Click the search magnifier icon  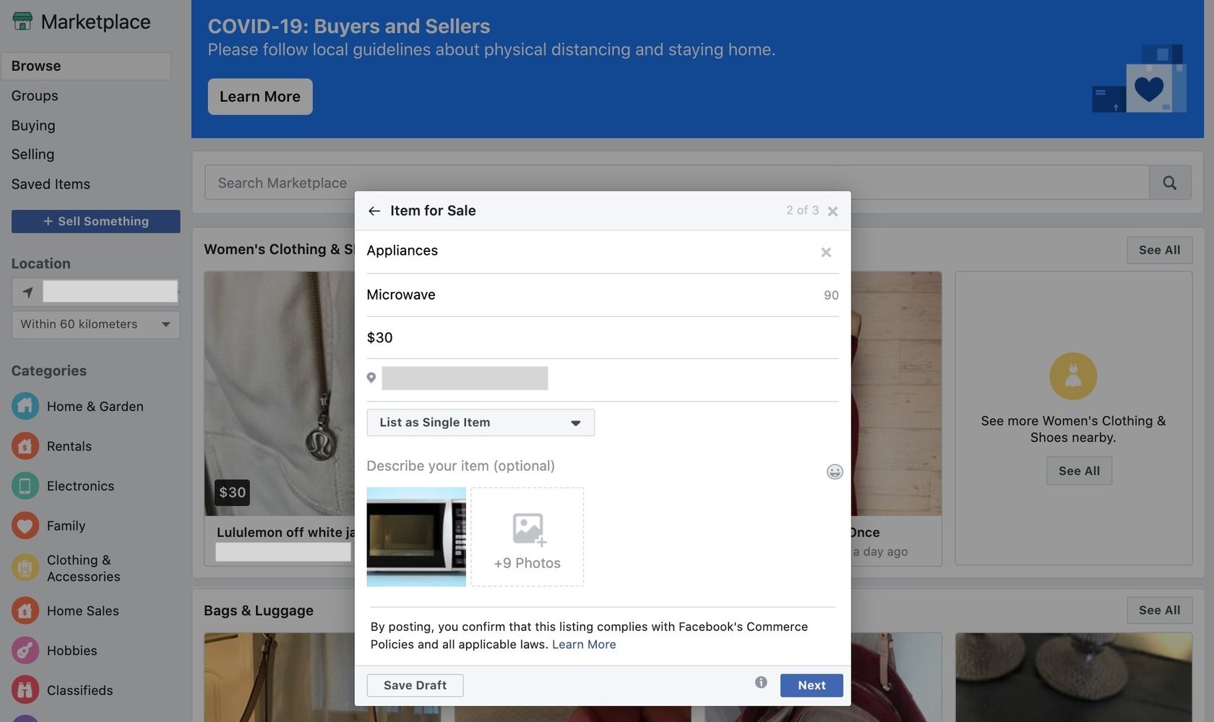(x=1169, y=183)
